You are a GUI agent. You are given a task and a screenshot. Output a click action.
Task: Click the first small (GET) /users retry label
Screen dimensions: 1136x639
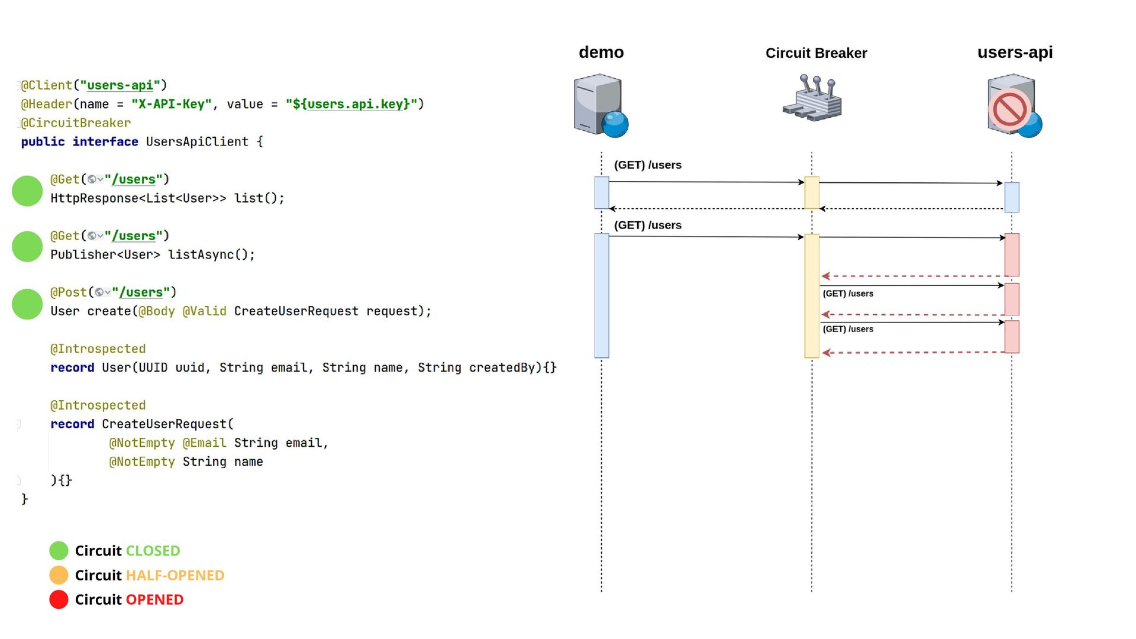(848, 293)
